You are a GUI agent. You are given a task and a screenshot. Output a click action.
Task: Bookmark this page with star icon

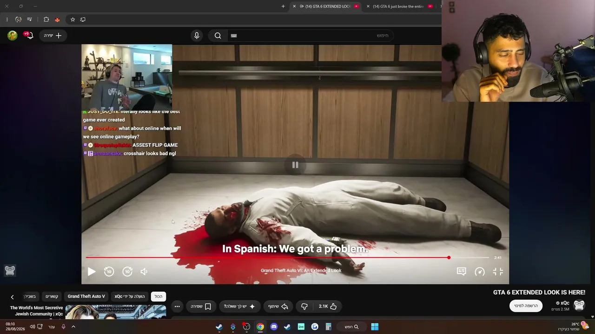pyautogui.click(x=73, y=19)
